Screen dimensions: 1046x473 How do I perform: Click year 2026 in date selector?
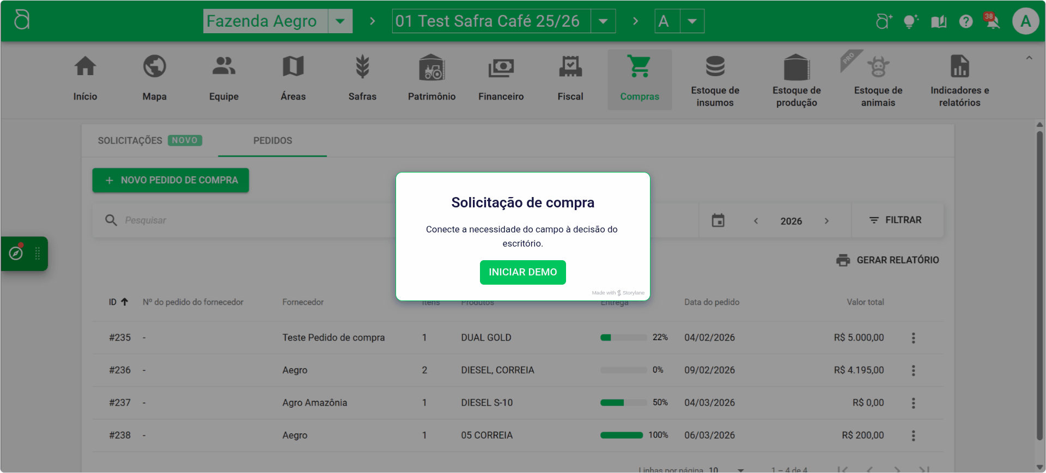[791, 221]
